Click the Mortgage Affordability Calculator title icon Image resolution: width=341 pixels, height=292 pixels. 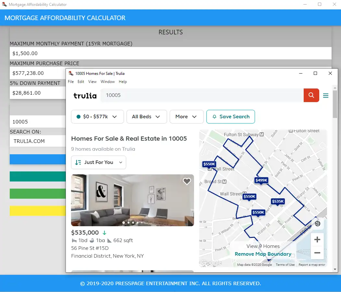tap(4, 4)
